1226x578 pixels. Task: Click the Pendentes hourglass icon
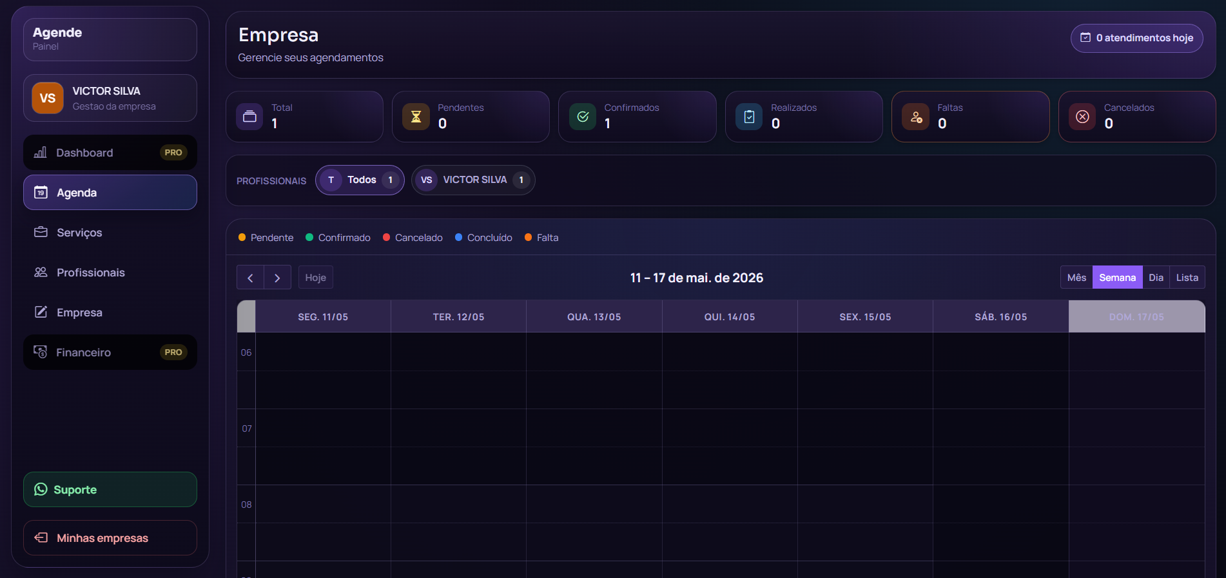coord(416,117)
